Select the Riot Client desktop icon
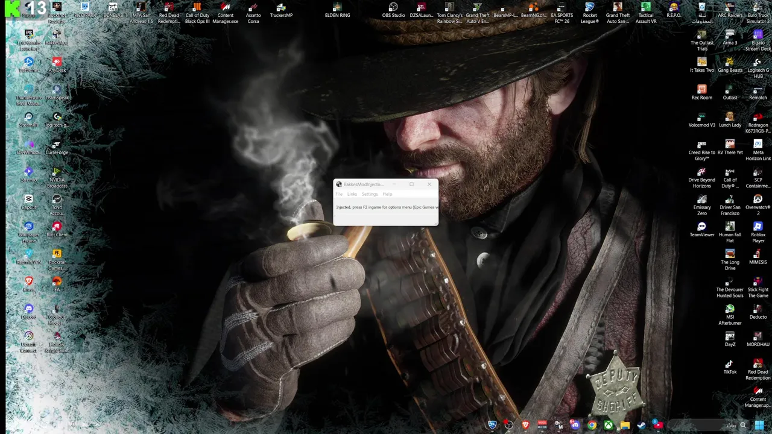772x434 pixels. click(x=57, y=230)
